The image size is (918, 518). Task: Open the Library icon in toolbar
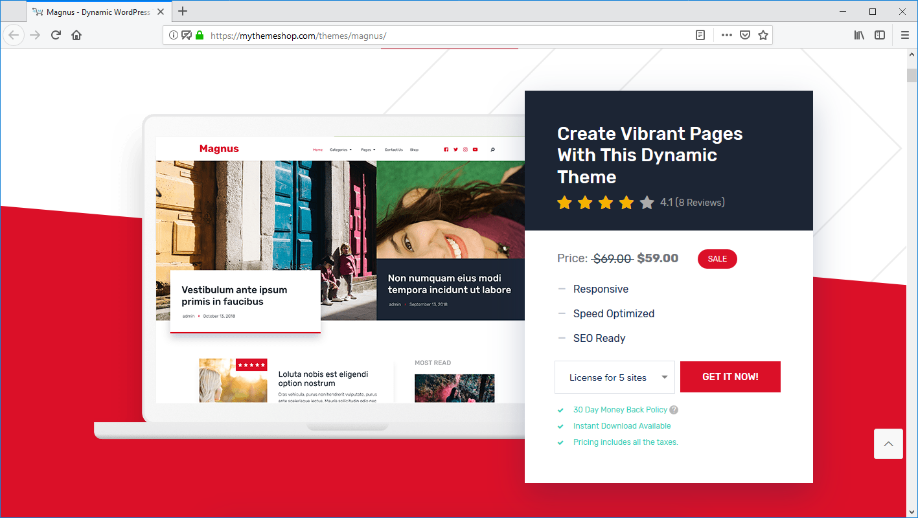(x=859, y=36)
